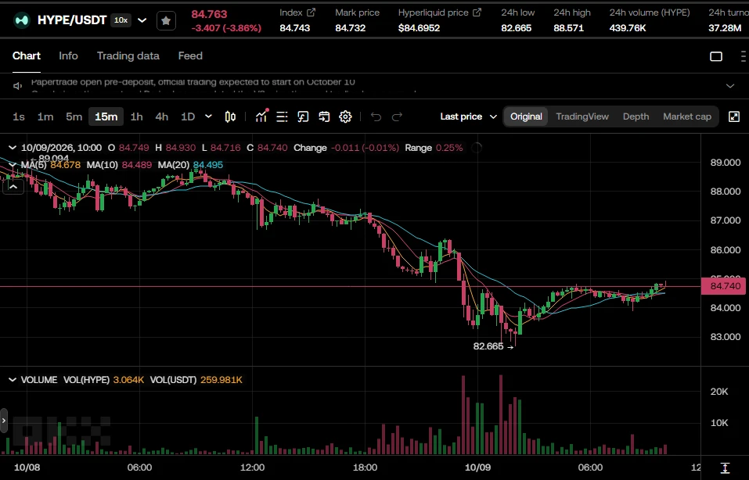Open the chart settings gear
The width and height of the screenshot is (749, 480).
(345, 117)
